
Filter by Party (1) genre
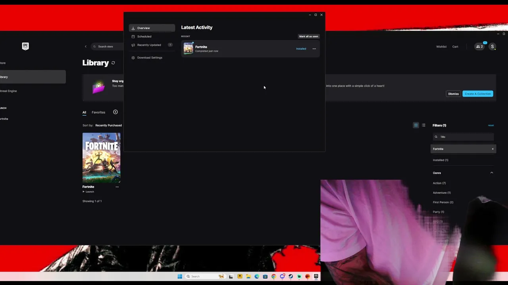point(439,212)
